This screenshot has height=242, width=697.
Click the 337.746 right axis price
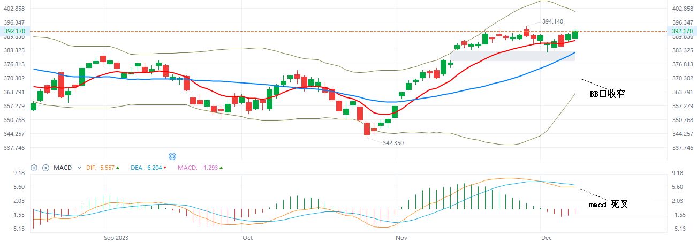[682, 148]
